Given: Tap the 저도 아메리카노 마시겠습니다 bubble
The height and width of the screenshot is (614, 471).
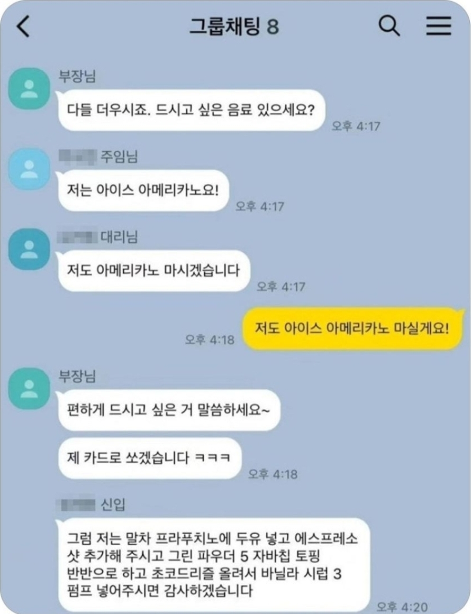Looking at the screenshot, I should click(153, 271).
